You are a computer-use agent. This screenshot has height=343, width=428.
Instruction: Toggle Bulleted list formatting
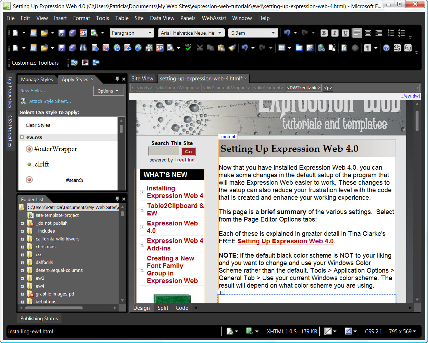tap(402, 33)
